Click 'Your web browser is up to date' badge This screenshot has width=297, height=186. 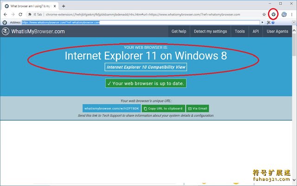tap(146, 83)
